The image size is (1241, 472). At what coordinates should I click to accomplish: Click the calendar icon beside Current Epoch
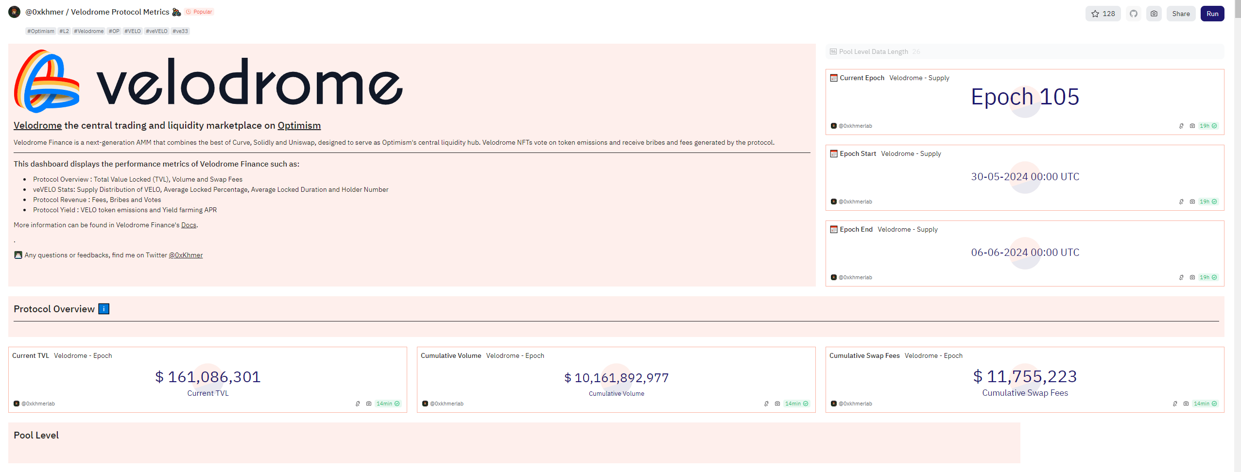click(x=834, y=78)
